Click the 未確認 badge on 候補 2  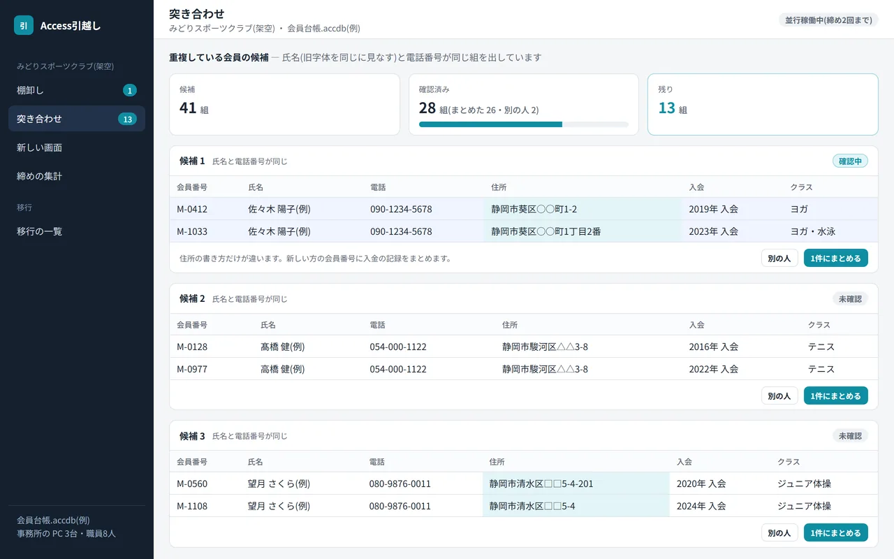[x=850, y=298]
